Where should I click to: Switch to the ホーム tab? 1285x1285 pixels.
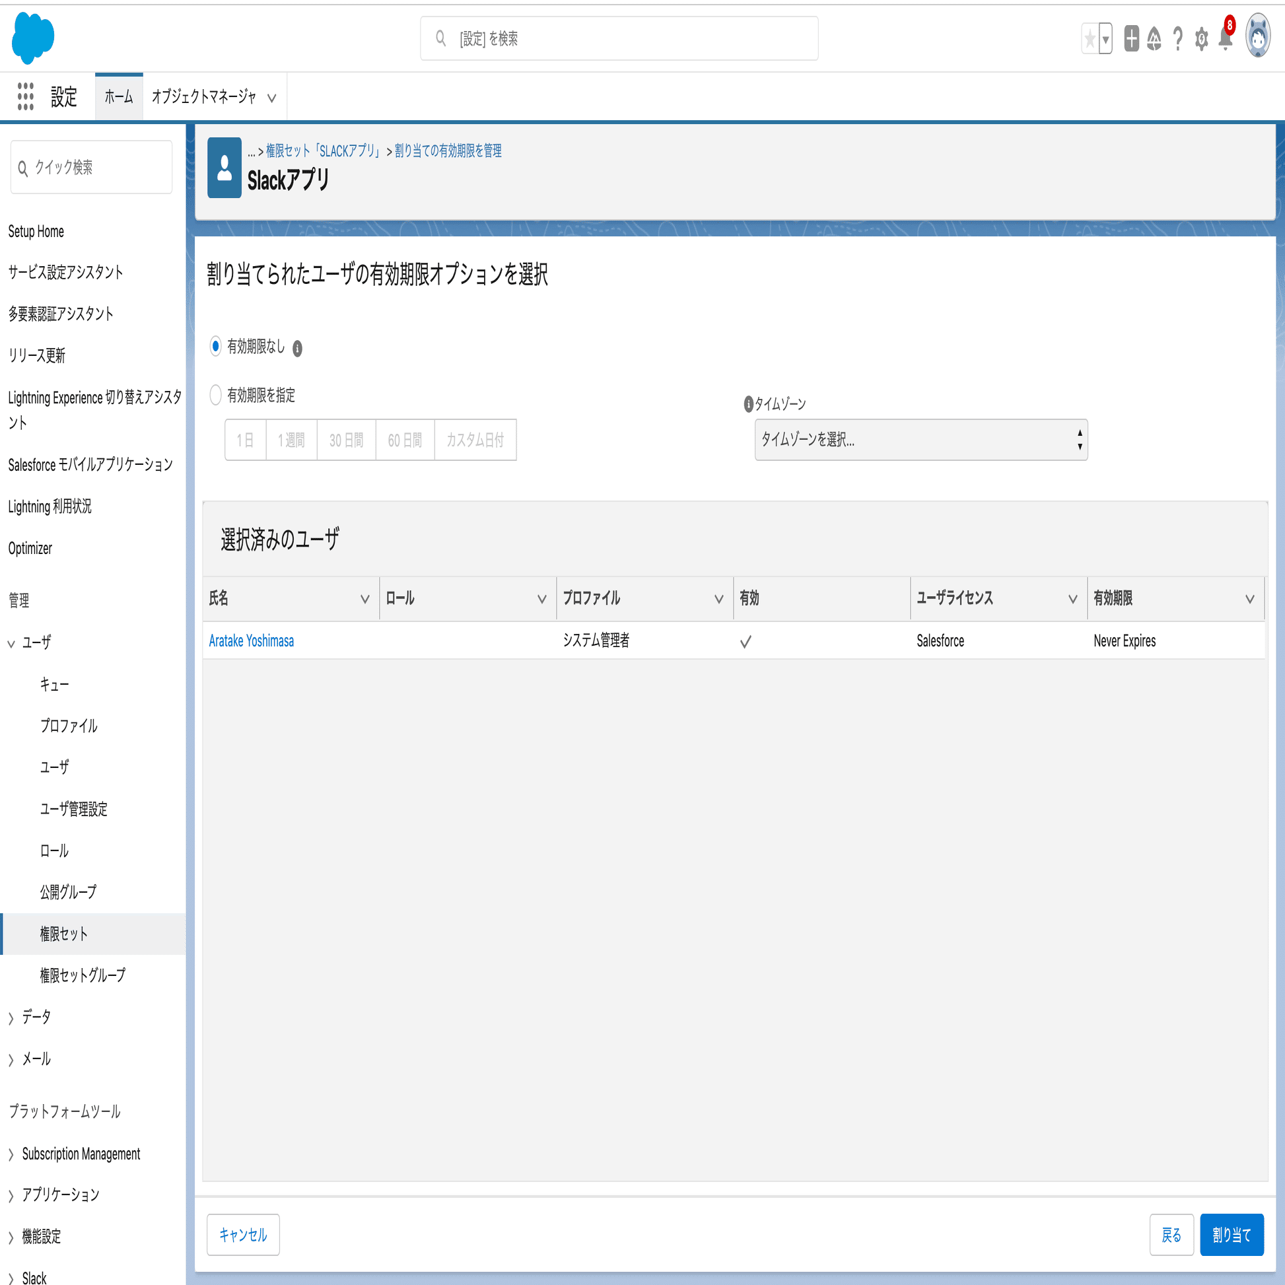coord(119,96)
